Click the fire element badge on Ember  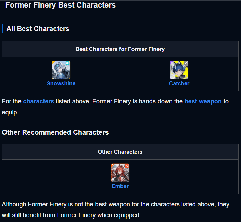click(127, 166)
